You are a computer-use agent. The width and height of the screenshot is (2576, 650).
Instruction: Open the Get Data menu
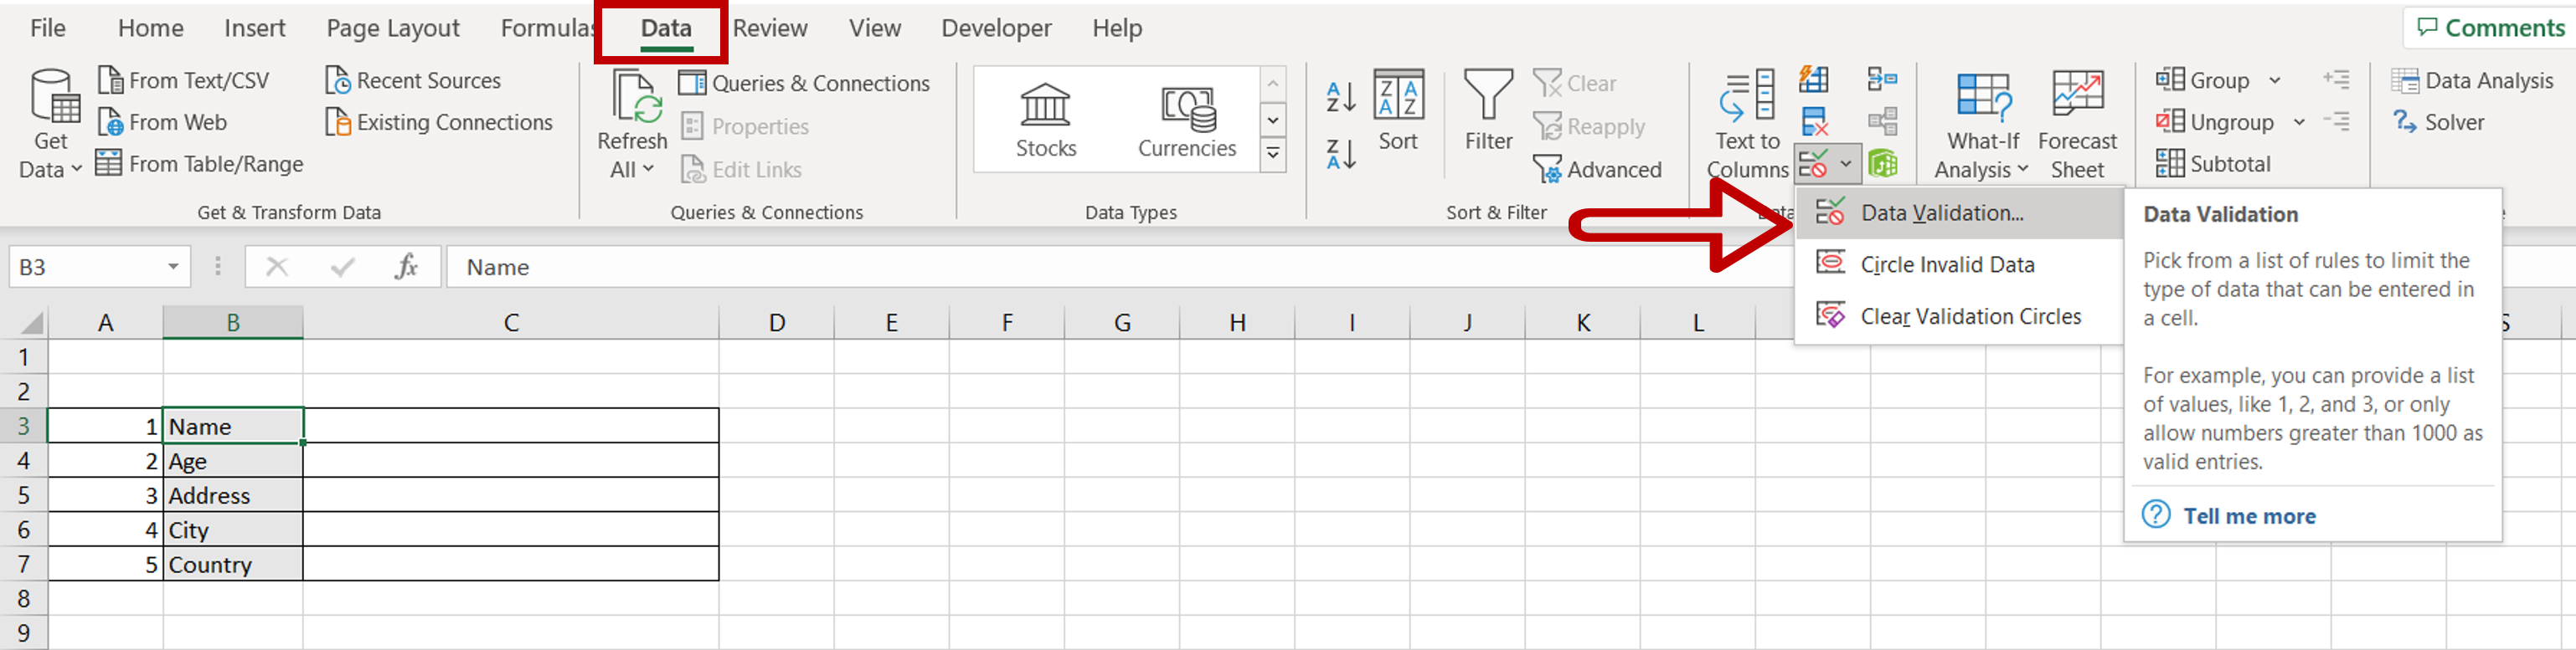click(x=50, y=124)
